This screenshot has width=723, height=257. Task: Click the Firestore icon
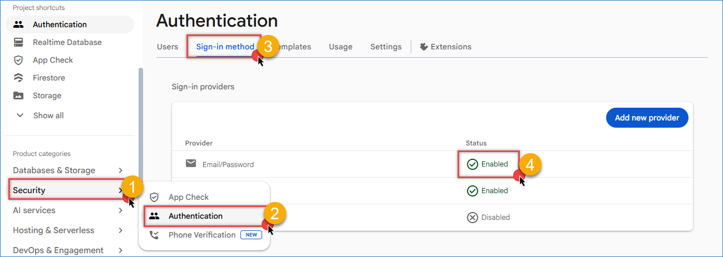tap(19, 78)
